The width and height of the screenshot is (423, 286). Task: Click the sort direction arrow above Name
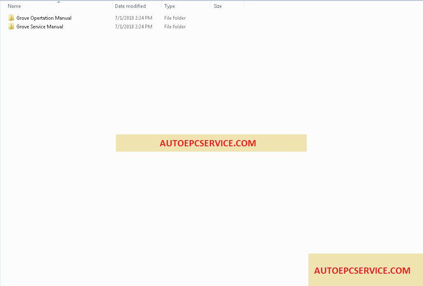tap(59, 2)
